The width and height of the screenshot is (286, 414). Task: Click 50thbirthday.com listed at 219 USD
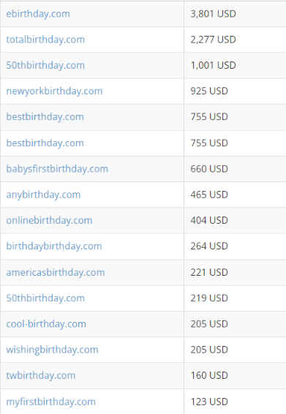coord(45,298)
